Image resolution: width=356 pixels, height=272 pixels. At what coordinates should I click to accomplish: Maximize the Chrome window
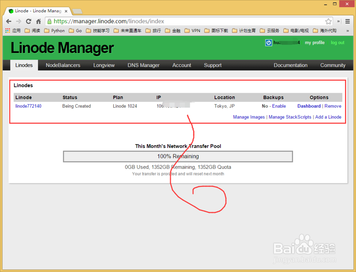tap(335, 4)
